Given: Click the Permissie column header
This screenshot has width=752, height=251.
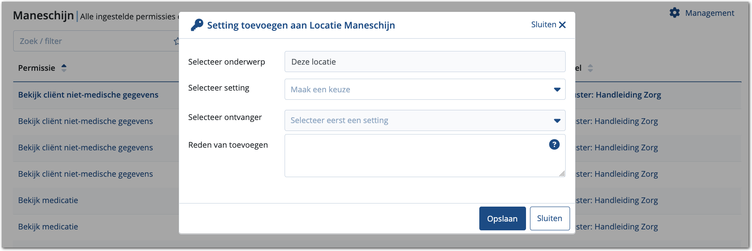Looking at the screenshot, I should [x=37, y=68].
